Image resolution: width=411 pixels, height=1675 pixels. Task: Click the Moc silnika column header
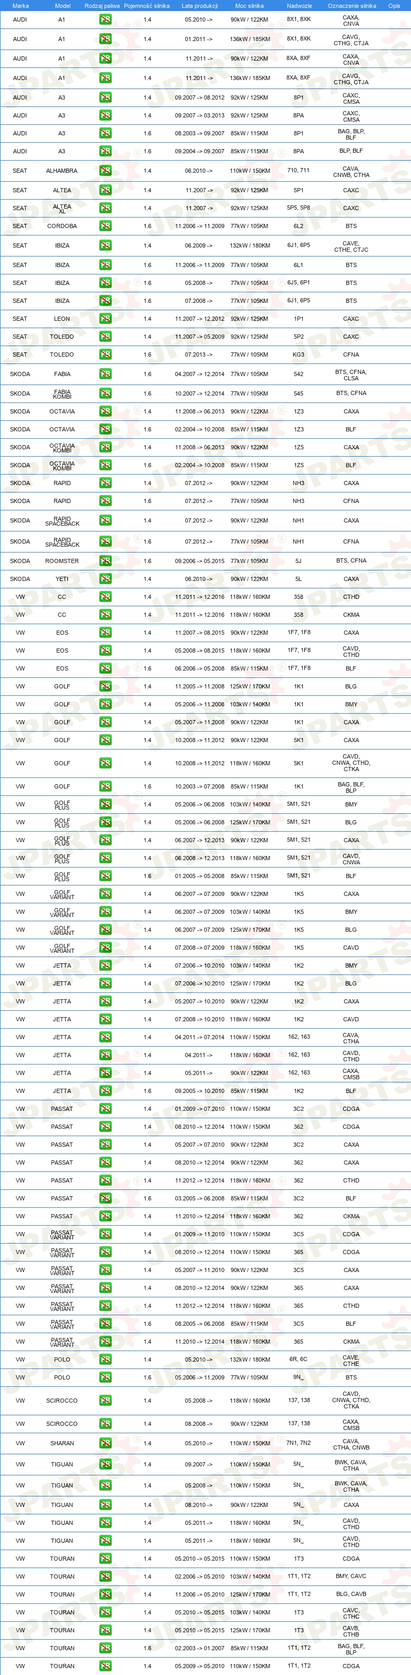coord(249,6)
